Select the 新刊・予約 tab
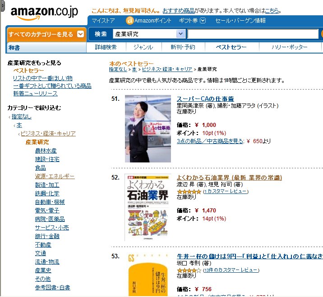Image resolution: width=323 pixels, height=297 pixels. 183,47
